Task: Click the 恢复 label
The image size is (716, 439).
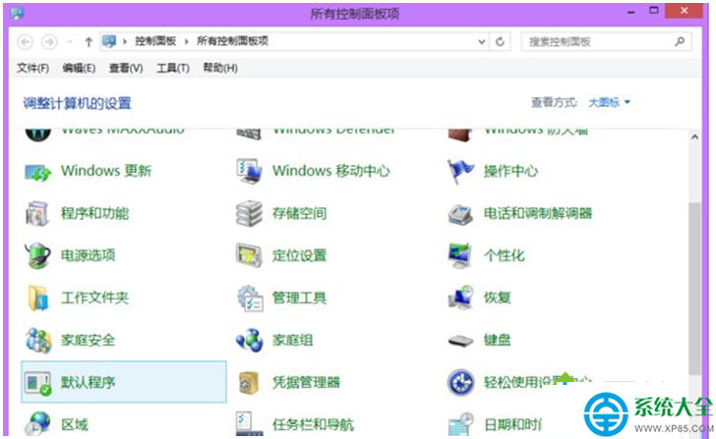Action: [x=498, y=298]
